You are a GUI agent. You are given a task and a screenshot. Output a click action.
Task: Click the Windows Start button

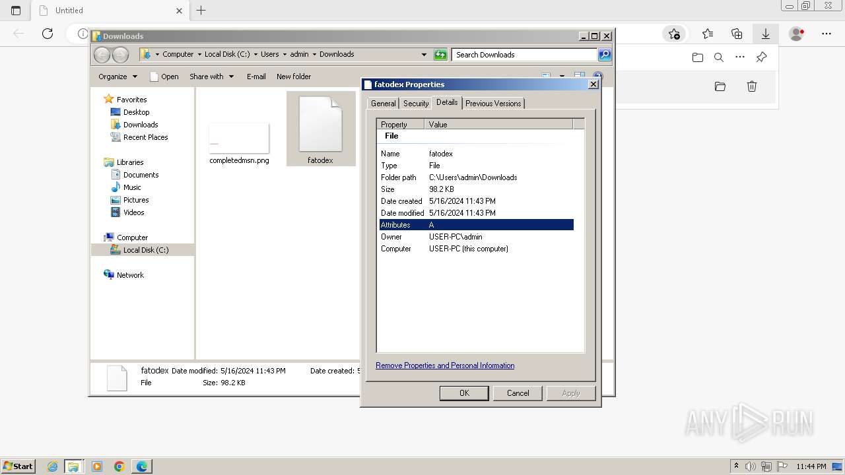coord(18,466)
